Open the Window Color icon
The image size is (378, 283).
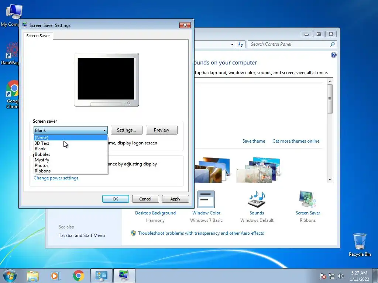coord(206,199)
